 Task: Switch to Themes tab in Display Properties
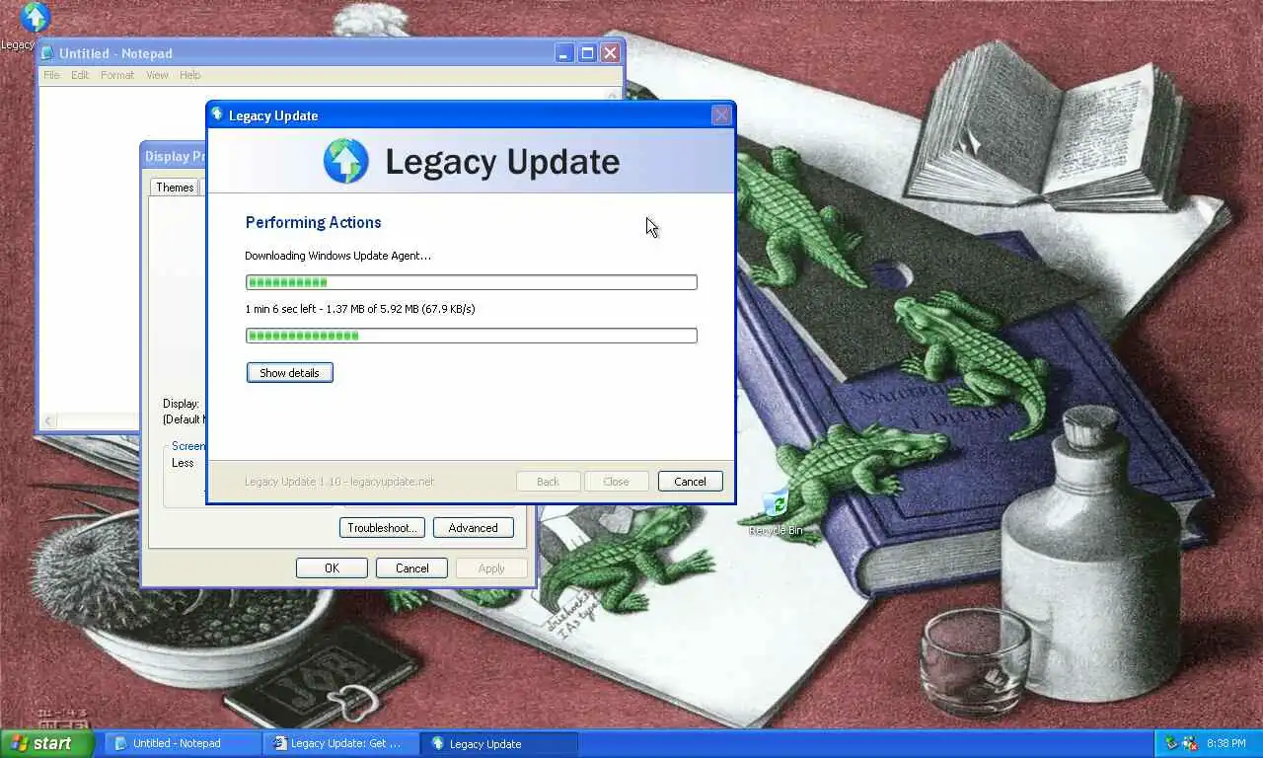coord(175,188)
